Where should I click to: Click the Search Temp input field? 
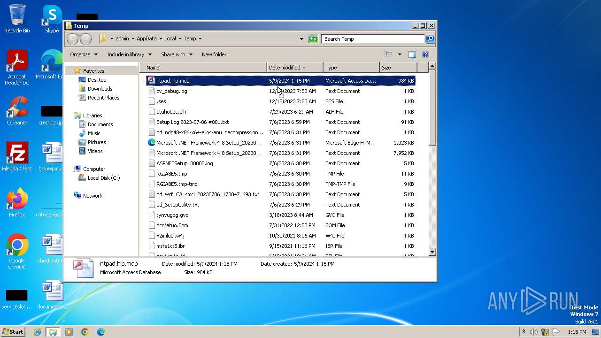(373, 39)
